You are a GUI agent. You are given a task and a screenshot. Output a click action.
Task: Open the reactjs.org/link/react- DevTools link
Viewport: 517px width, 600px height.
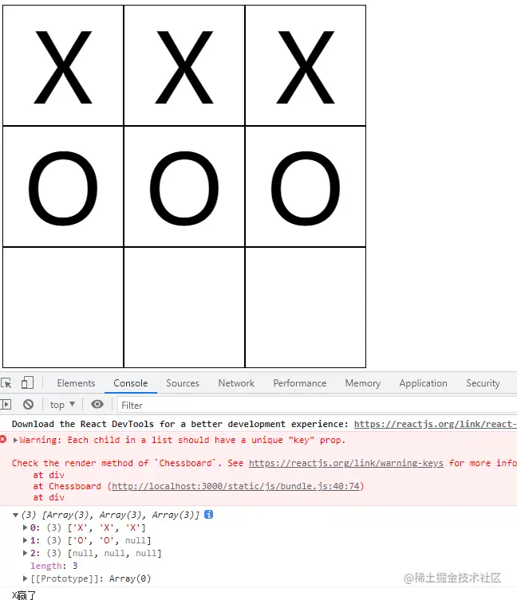(x=436, y=424)
